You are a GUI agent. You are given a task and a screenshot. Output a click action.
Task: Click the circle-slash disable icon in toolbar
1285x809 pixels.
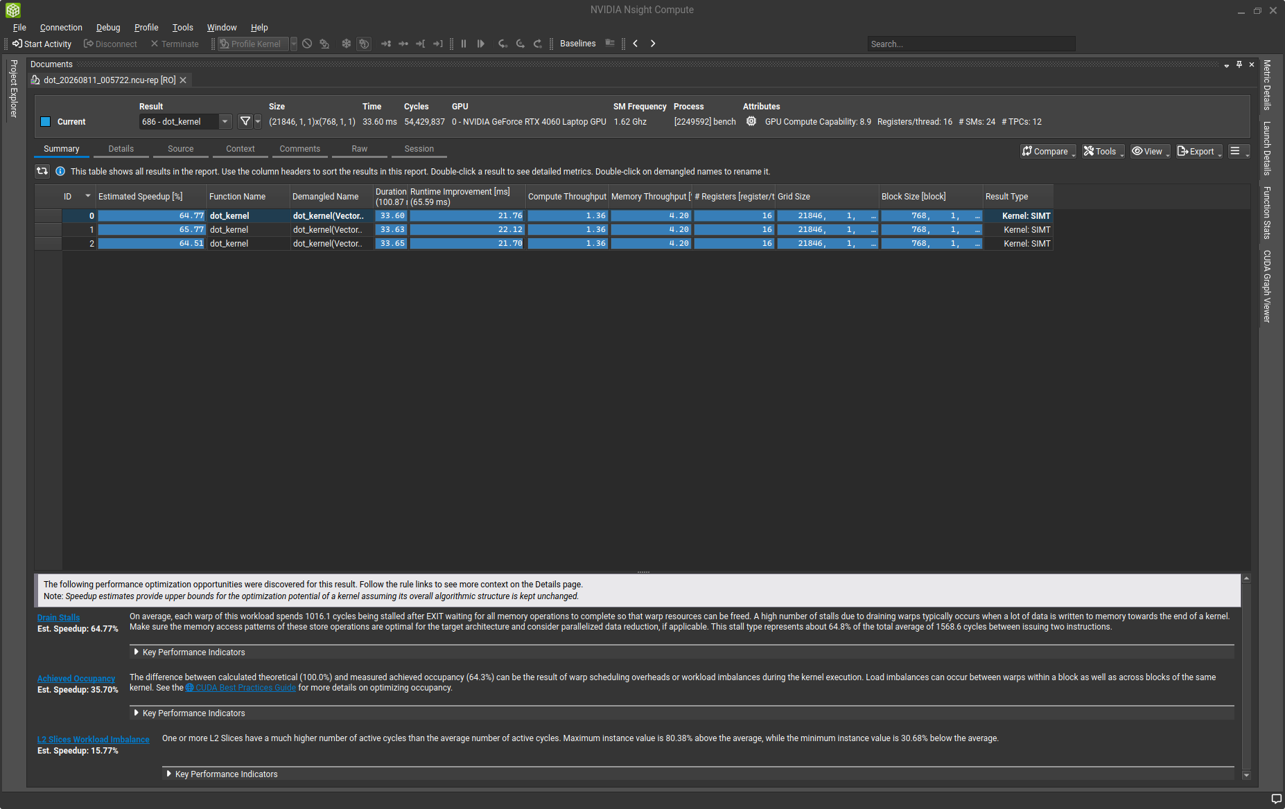(307, 44)
